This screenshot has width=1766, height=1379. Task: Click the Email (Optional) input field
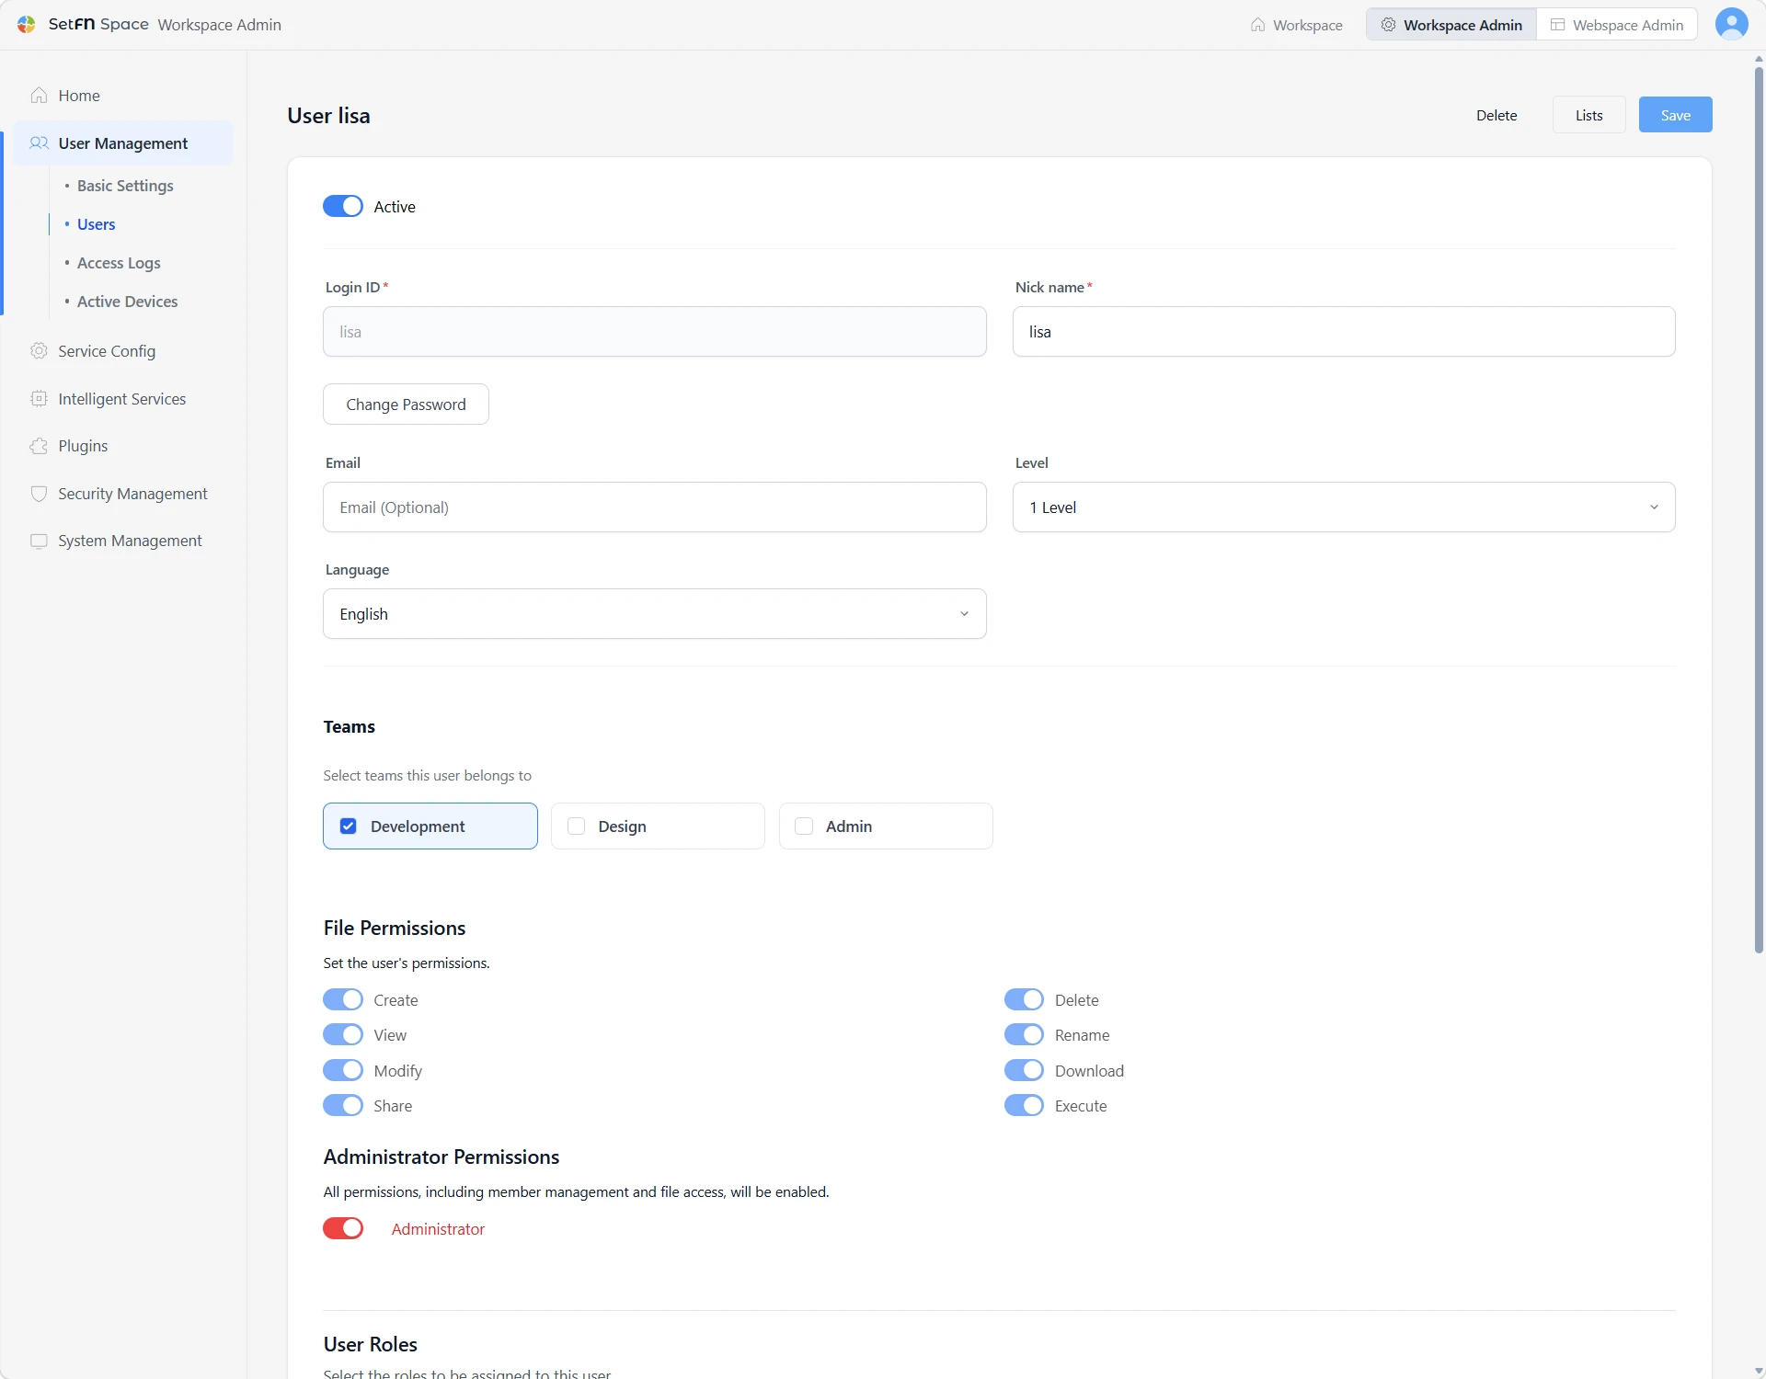655,507
